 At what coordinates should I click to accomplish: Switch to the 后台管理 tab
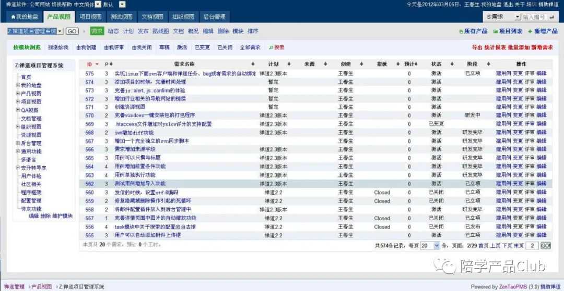[215, 17]
